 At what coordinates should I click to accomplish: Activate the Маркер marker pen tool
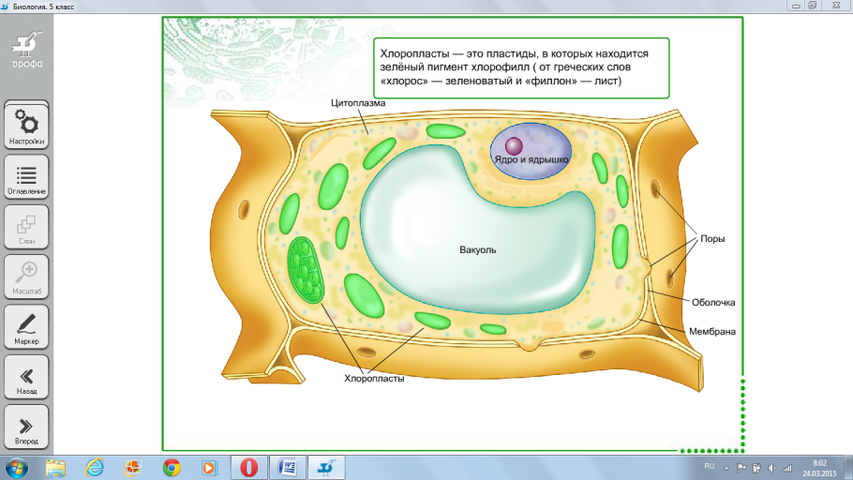point(27,326)
